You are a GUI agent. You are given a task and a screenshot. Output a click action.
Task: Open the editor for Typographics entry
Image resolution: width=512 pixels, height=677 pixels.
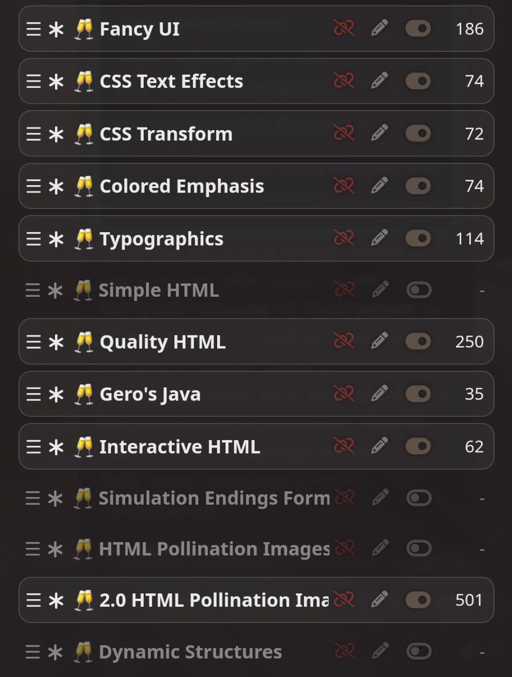point(379,238)
